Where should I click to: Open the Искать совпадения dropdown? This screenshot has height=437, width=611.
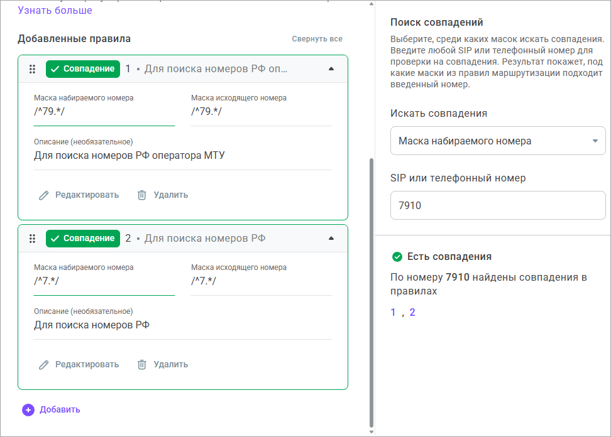[x=498, y=140]
